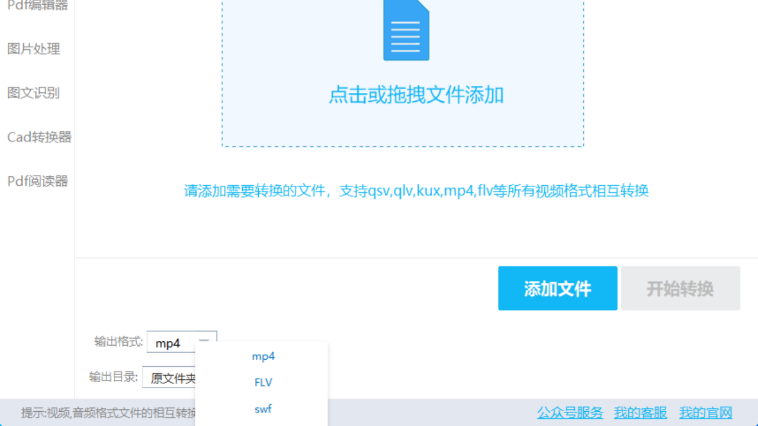The image size is (758, 426).
Task: Visit 我的官网 official website link
Action: [705, 412]
